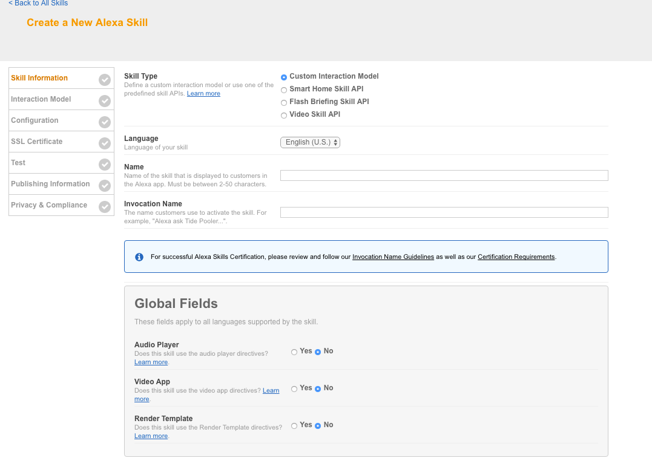652x458 pixels.
Task: Select Custom Interaction Model skill type
Action: pos(284,77)
